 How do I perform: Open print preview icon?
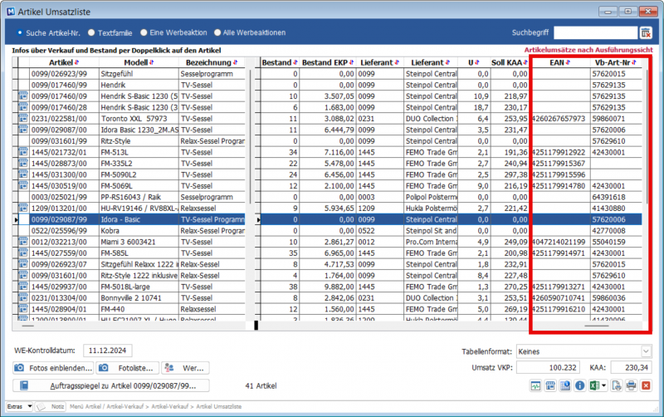click(x=617, y=385)
